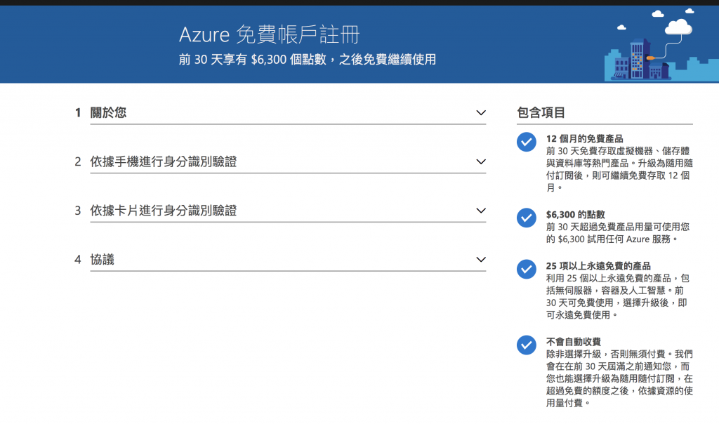Image resolution: width=719 pixels, height=424 pixels.
Task: Click the 12 個月的免費產品 title
Action: [585, 139]
